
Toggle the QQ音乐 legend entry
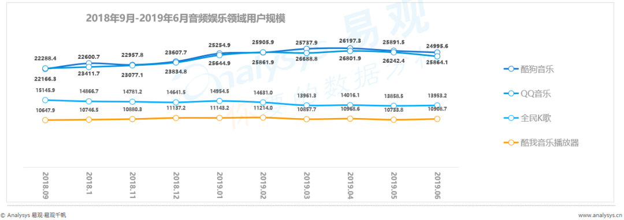[528, 94]
